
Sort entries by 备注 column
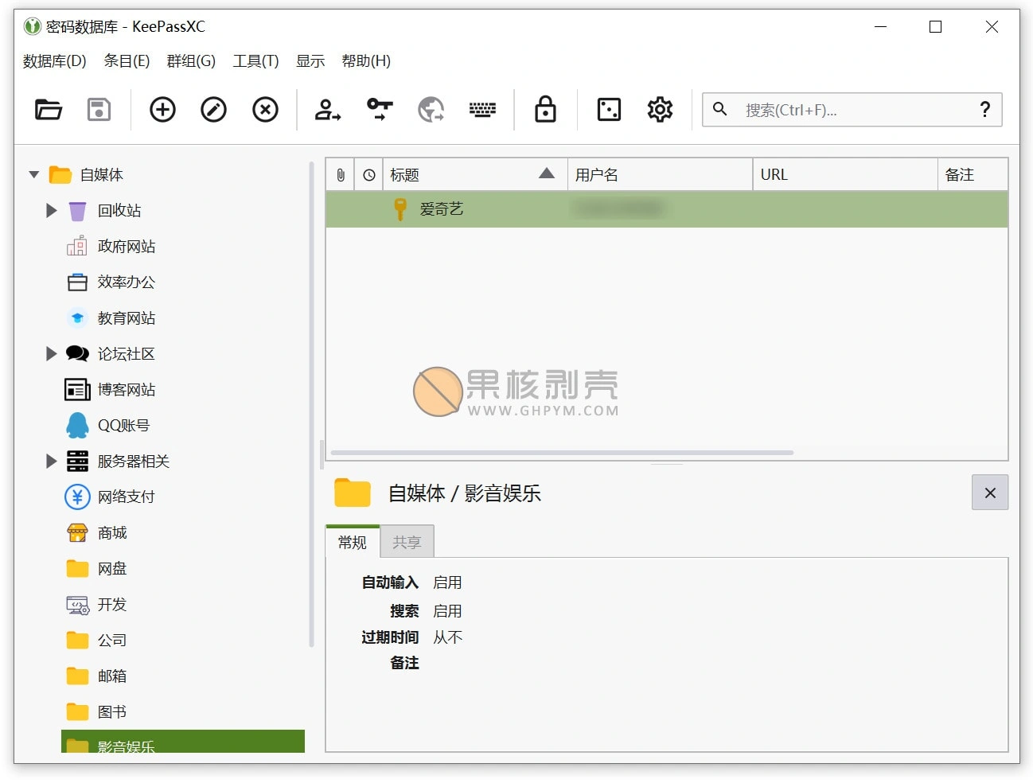pyautogui.click(x=973, y=175)
